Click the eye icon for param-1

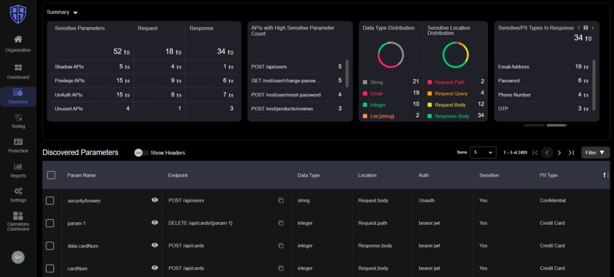pos(155,222)
